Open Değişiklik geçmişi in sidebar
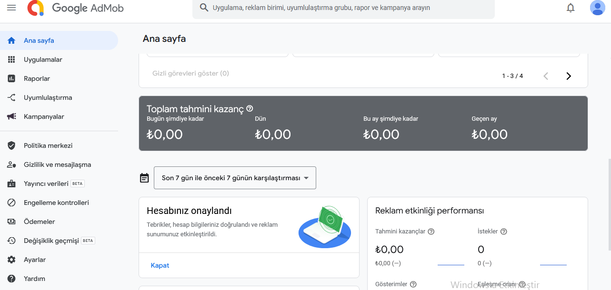The width and height of the screenshot is (611, 290). (x=59, y=241)
